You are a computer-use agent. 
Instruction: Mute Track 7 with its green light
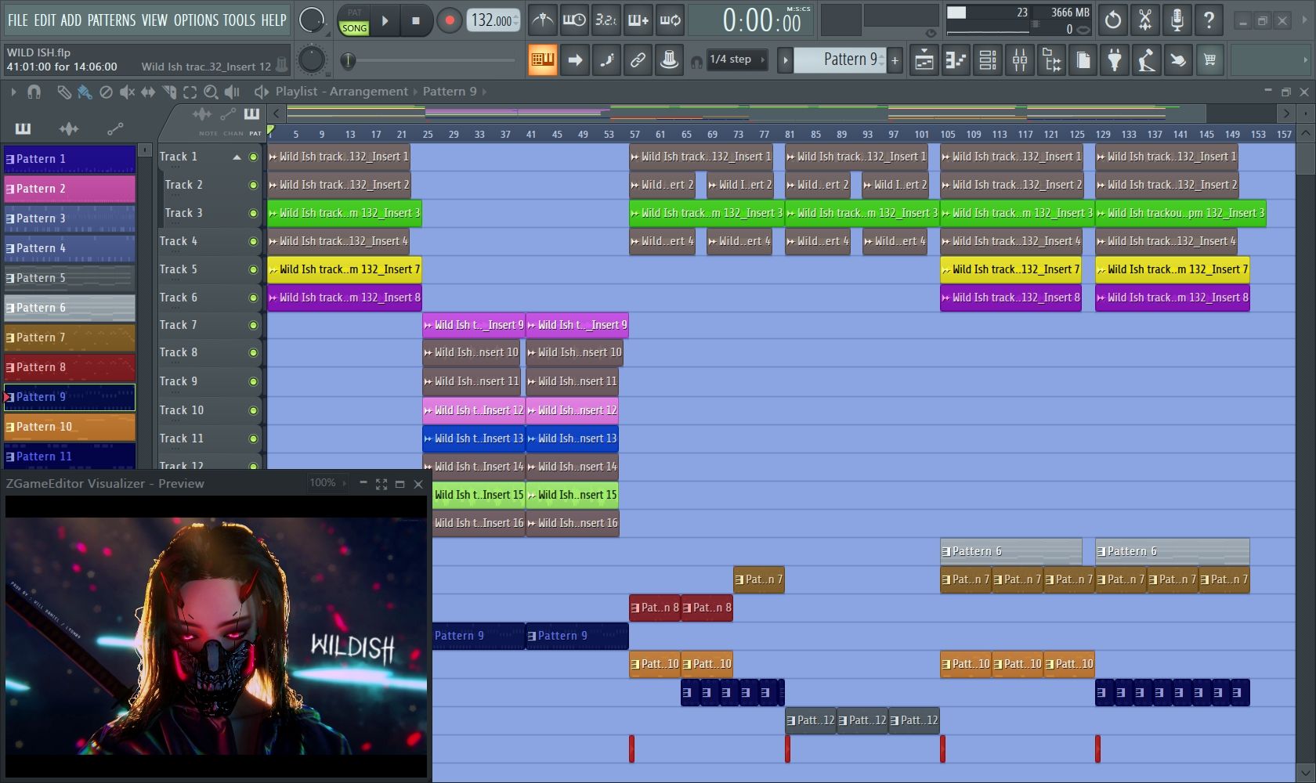click(253, 326)
